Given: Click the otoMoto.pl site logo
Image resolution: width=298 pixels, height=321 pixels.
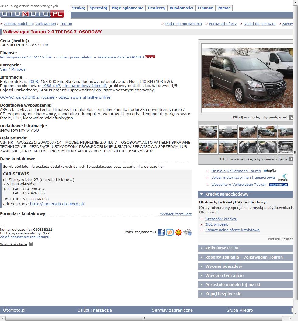Looking at the screenshot, I should (32, 14).
